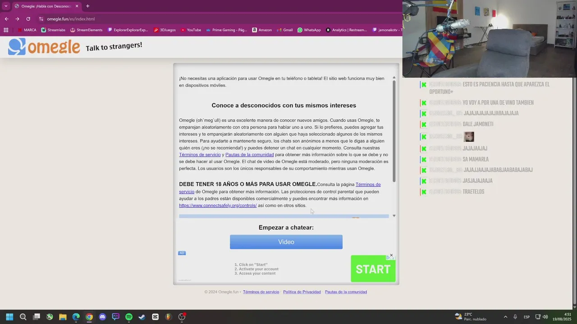The width and height of the screenshot is (577, 324).
Task: Click the webcam feed overlay
Action: (x=490, y=39)
